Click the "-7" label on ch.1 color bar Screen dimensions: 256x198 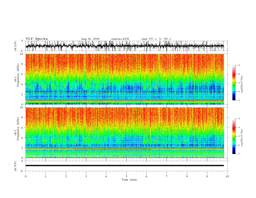(x=238, y=100)
